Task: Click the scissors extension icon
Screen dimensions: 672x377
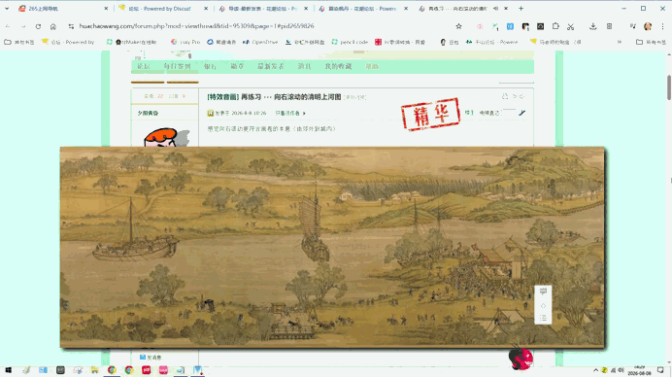Action: [x=570, y=26]
